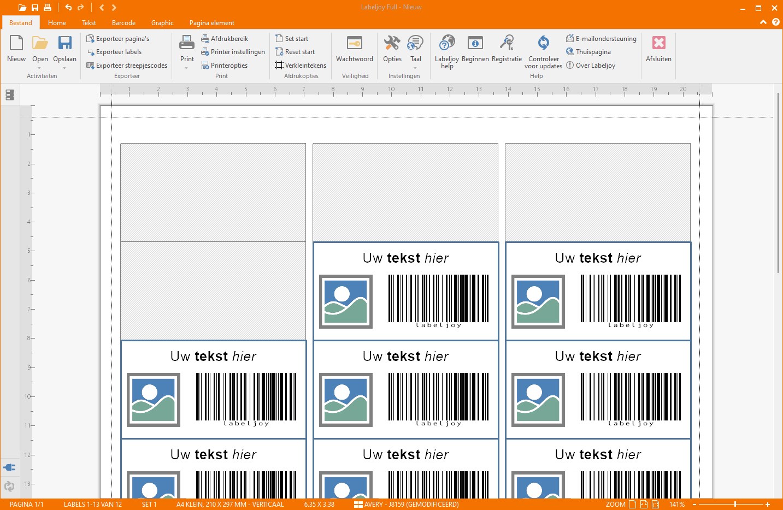
Task: Select the Bestand tab
Action: tap(21, 23)
